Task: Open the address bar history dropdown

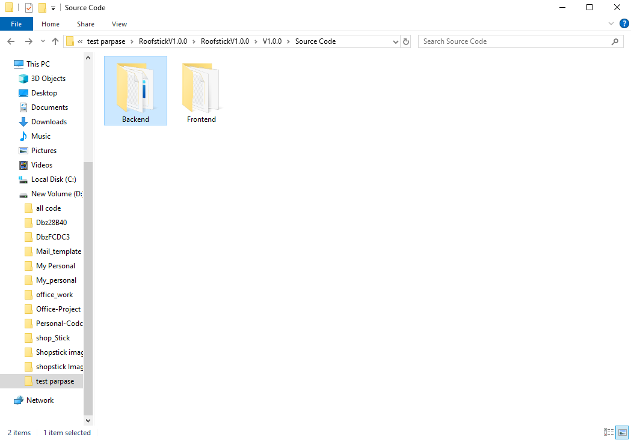Action: tap(396, 41)
